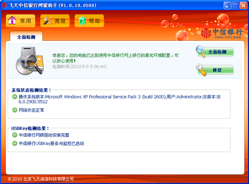The image size is (249, 184).
Task: Click the © 2010 北京飞天诚信科技有限公司 footer
Action: (41, 179)
